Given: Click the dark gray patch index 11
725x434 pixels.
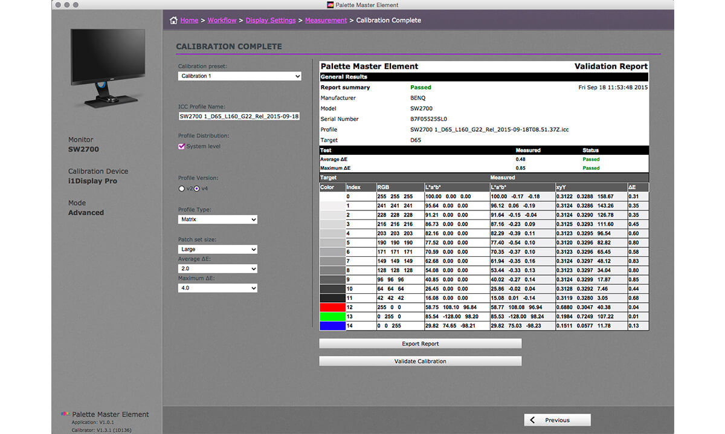Looking at the screenshot, I should (x=332, y=297).
